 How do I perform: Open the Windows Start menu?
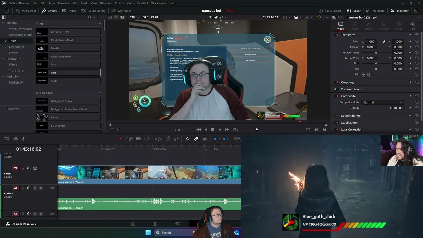(148, 233)
